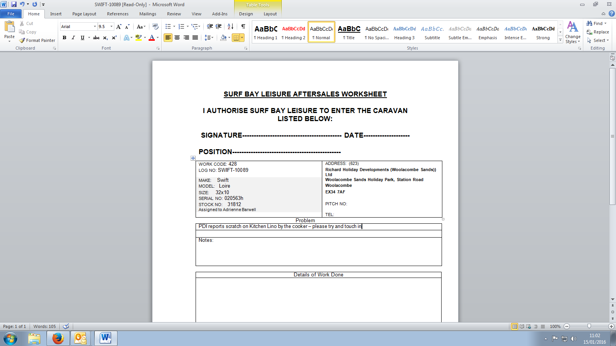
Task: Open the Change Case Aa menu
Action: (141, 27)
